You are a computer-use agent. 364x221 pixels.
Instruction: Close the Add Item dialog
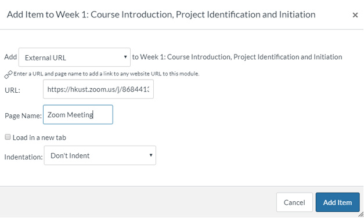[x=355, y=15]
